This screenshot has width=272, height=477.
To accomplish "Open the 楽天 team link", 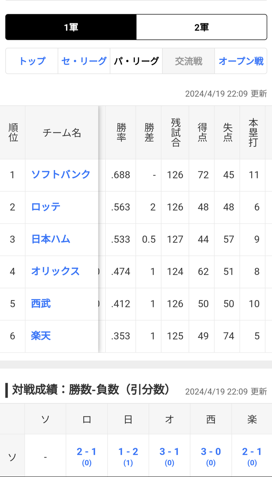I will [41, 336].
